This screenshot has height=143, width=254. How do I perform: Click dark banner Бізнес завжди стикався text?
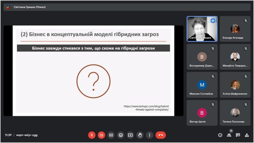94,48
